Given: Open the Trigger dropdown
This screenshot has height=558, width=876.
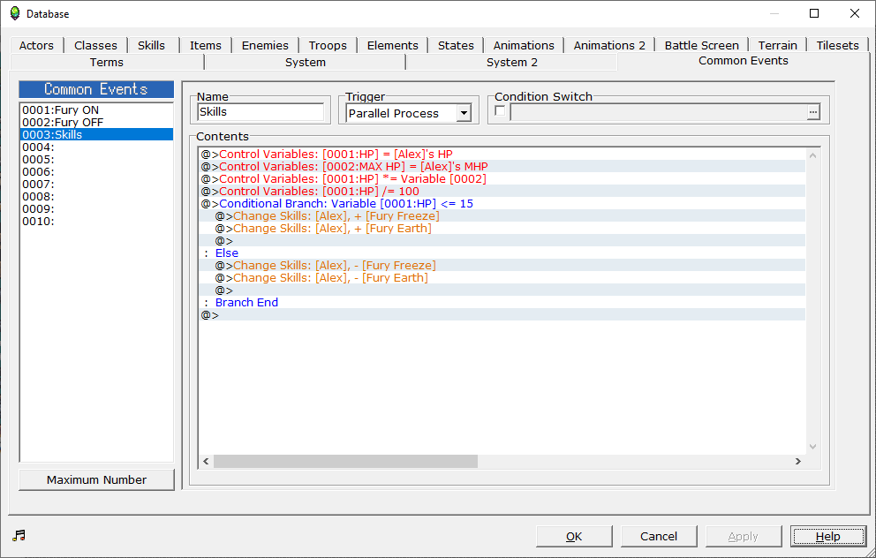Looking at the screenshot, I should 464,113.
